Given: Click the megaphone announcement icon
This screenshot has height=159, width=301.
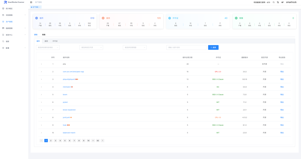Looking at the screenshot, I should coord(282,2).
